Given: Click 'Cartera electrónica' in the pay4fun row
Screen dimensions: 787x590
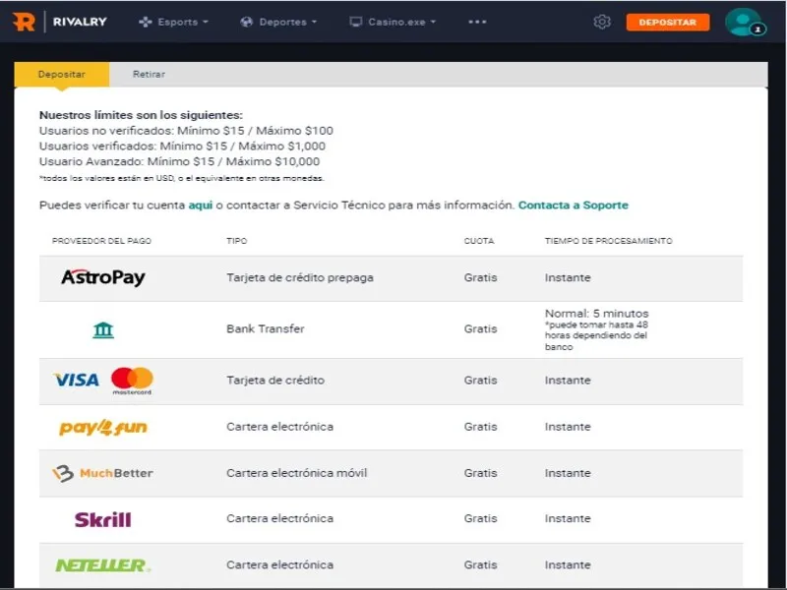Looking at the screenshot, I should pyautogui.click(x=279, y=427).
